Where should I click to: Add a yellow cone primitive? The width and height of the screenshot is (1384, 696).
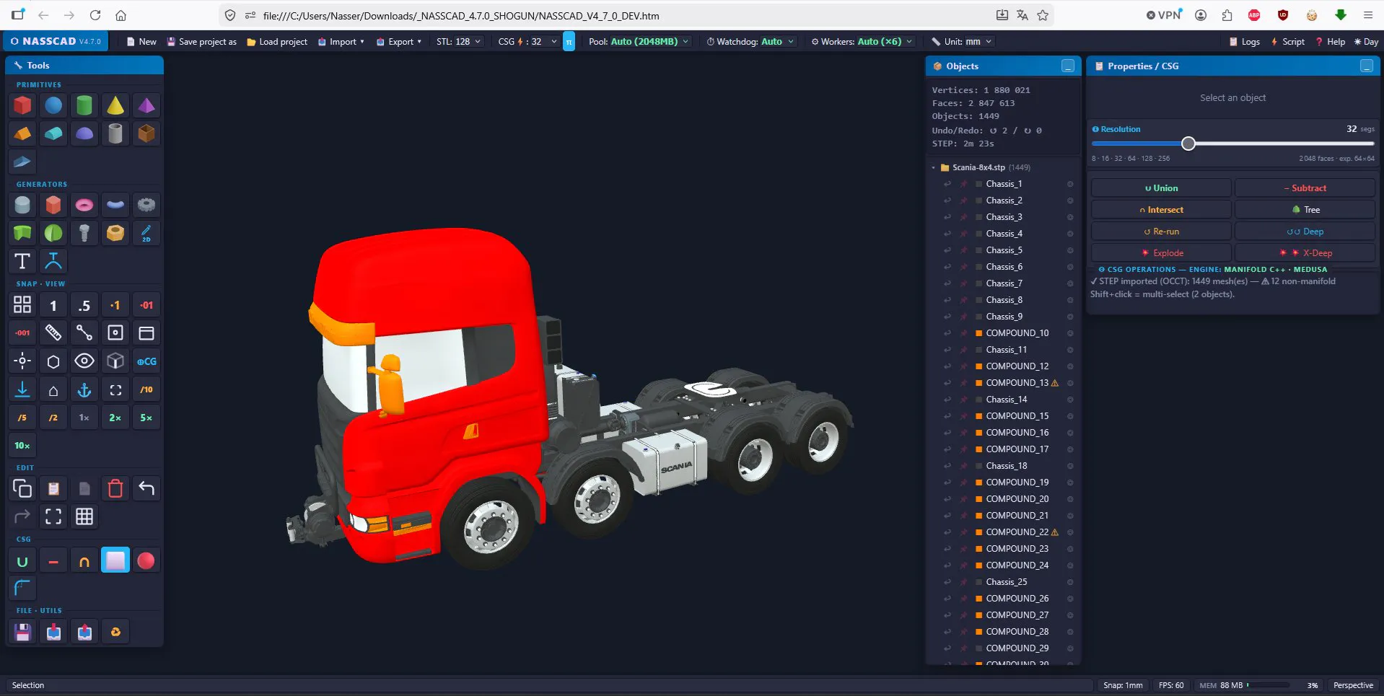coord(115,105)
